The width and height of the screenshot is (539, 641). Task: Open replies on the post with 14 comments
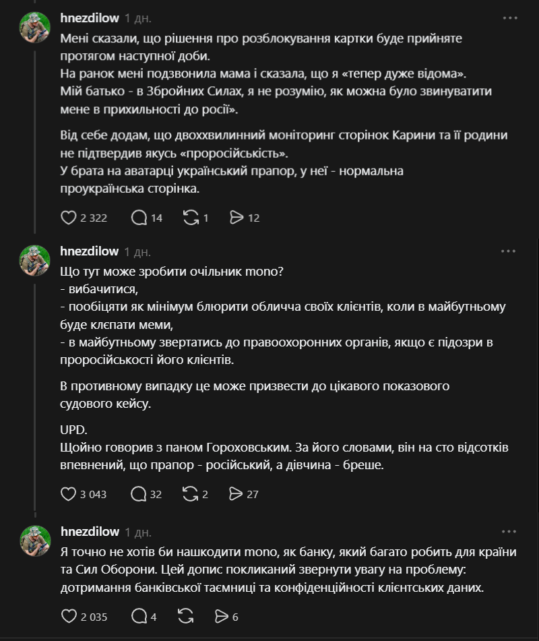(x=139, y=218)
